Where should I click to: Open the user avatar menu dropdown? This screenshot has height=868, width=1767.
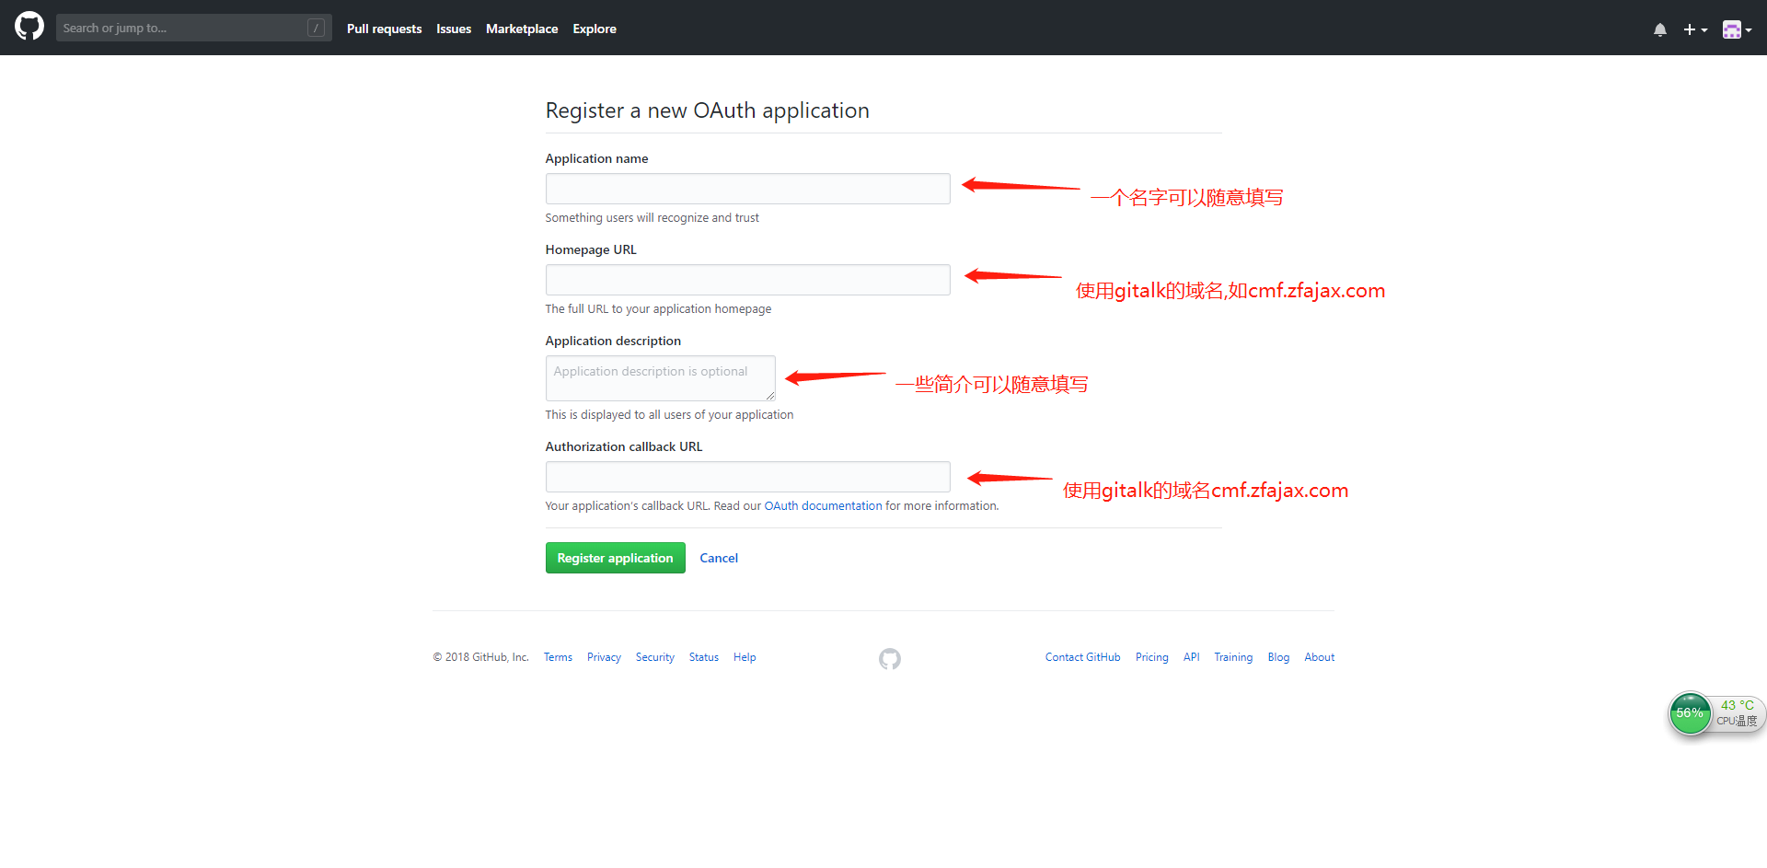coord(1736,29)
